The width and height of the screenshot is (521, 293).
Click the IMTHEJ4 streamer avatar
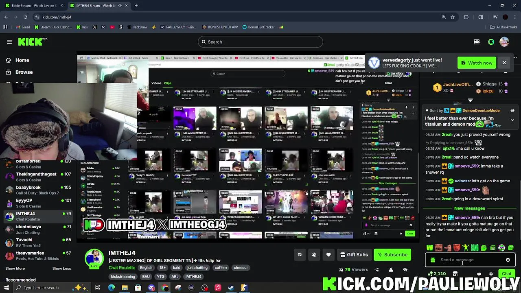click(x=94, y=259)
